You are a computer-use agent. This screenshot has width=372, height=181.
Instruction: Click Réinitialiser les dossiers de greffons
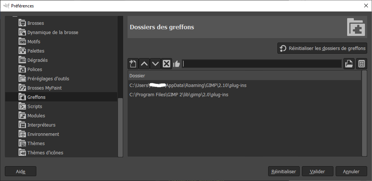tap(322, 48)
